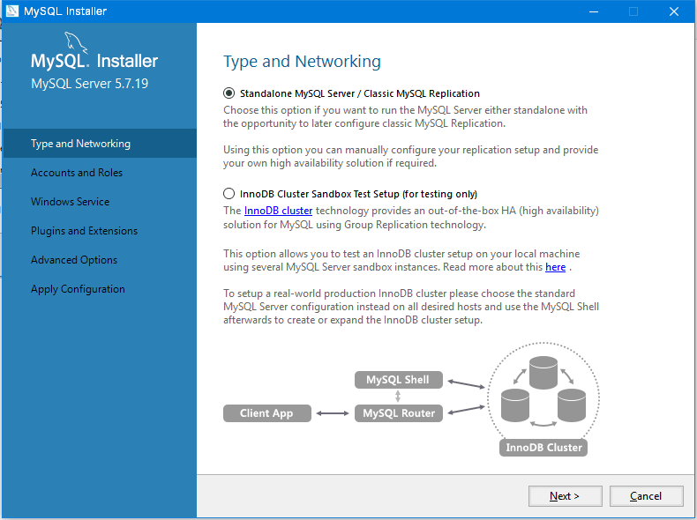Click the Client App diagram box
697x520 pixels.
(x=266, y=412)
